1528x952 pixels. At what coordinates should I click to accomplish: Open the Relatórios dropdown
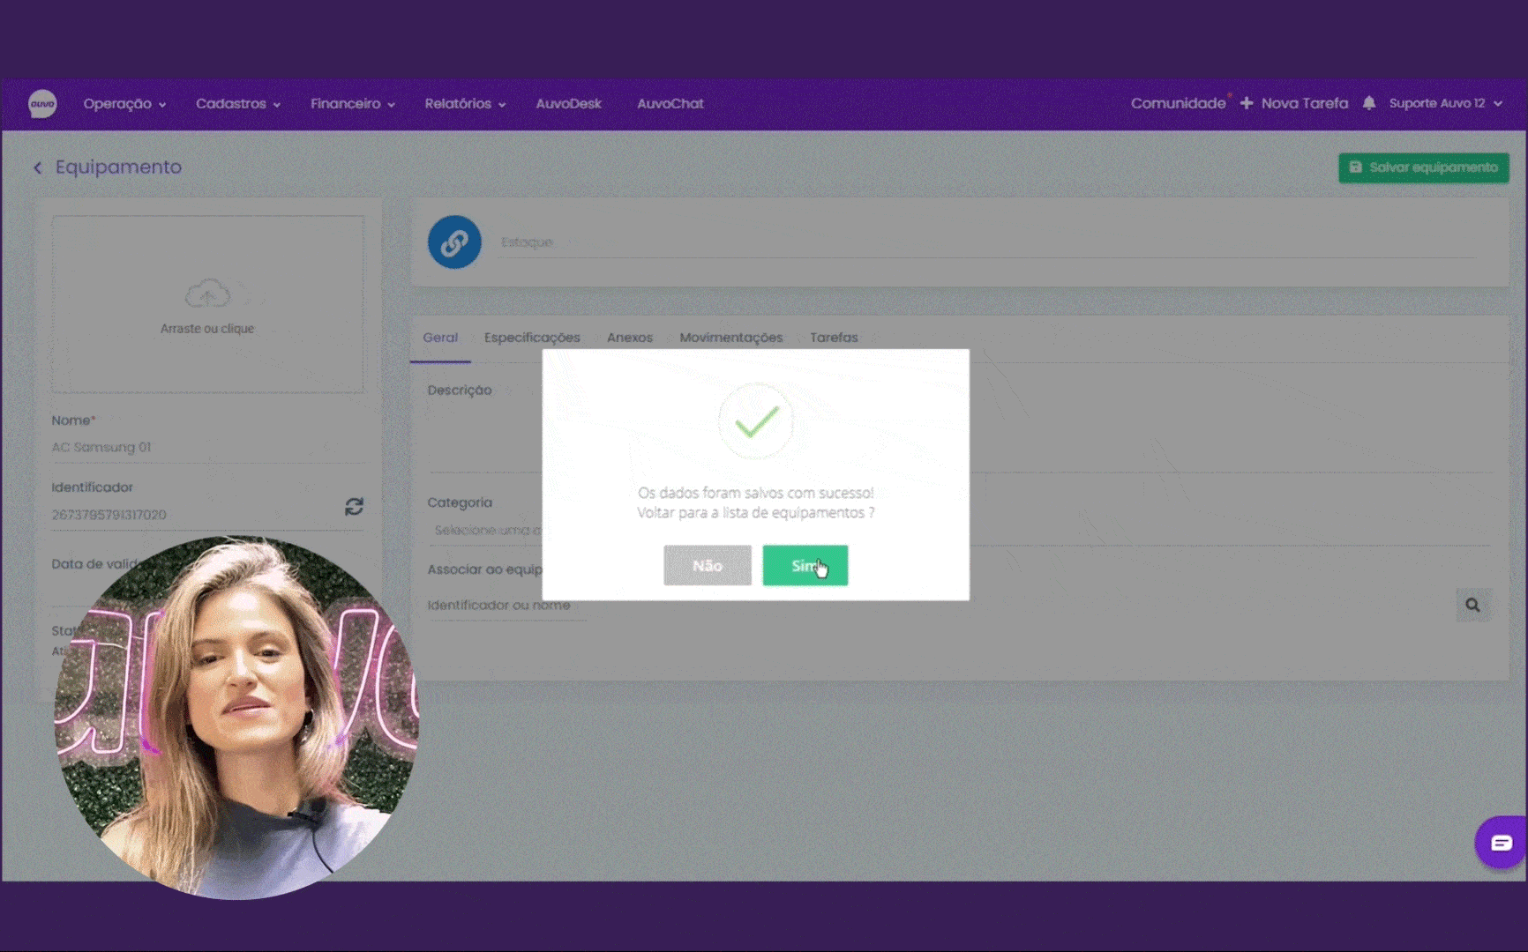coord(465,104)
